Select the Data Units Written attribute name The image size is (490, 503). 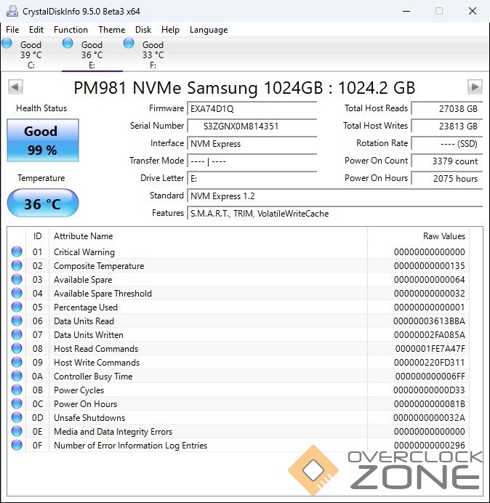pyautogui.click(x=89, y=335)
